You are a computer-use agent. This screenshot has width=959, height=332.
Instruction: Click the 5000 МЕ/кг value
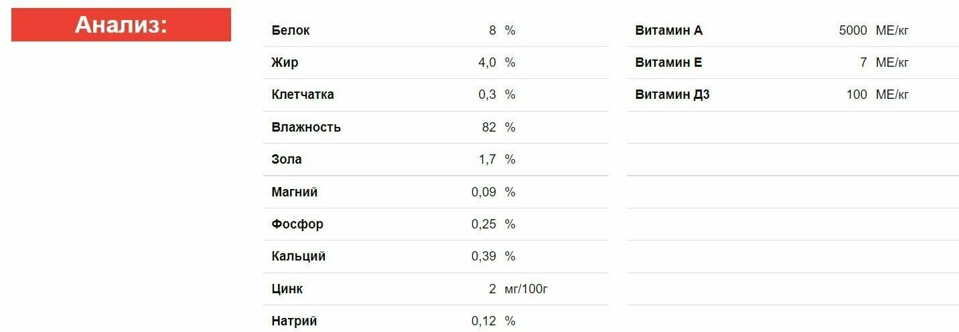tap(874, 31)
